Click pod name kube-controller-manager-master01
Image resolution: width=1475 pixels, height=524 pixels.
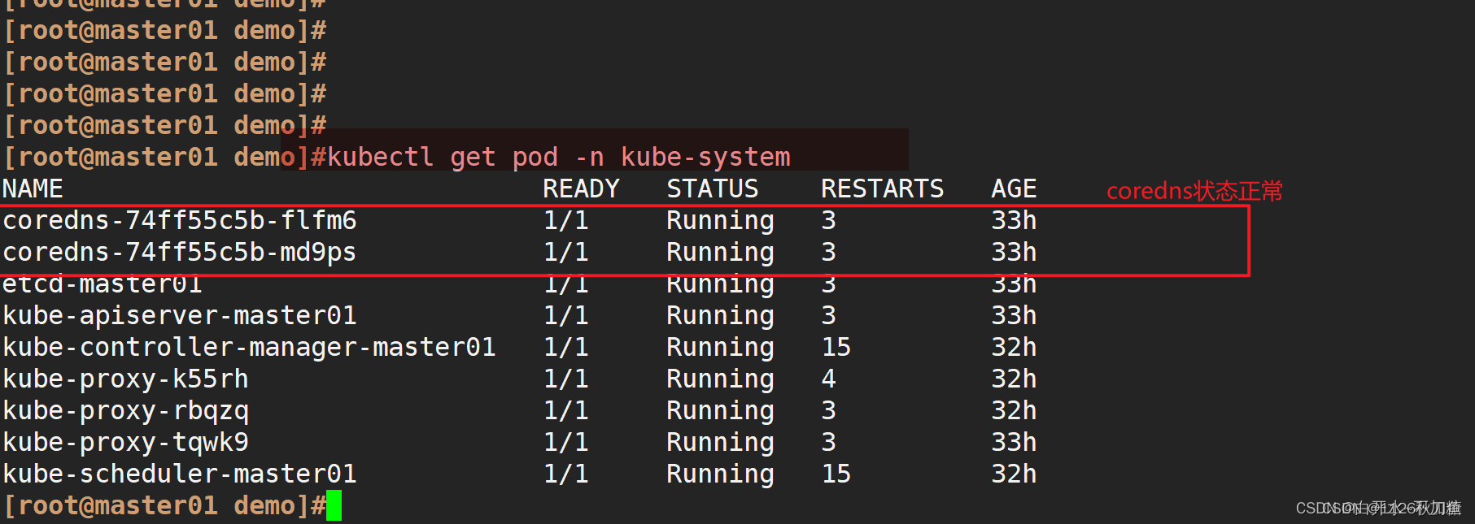[x=249, y=347]
